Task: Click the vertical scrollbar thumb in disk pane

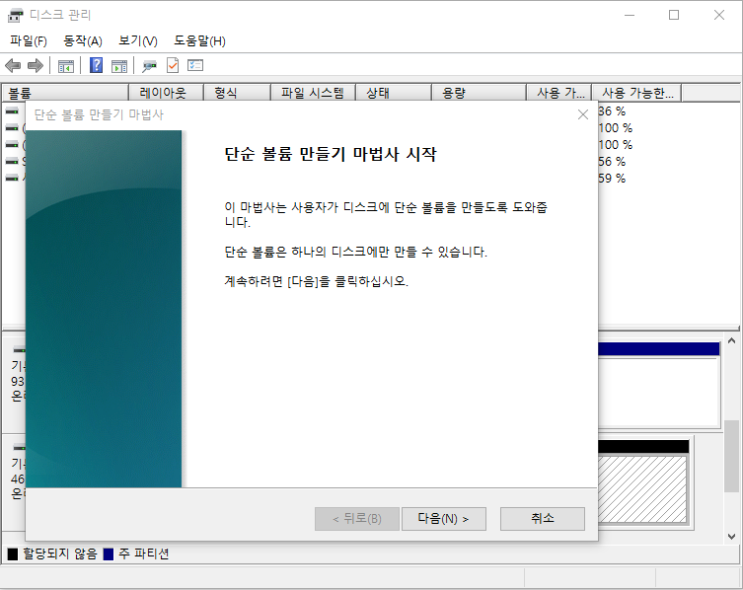Action: tap(731, 457)
